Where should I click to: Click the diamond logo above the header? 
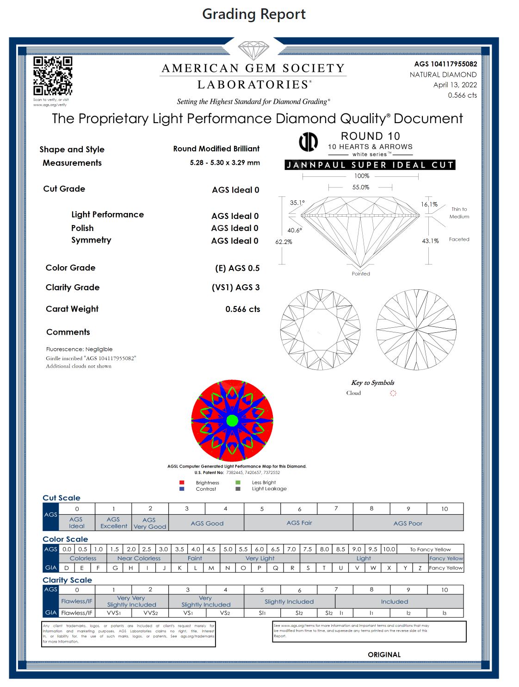253,50
